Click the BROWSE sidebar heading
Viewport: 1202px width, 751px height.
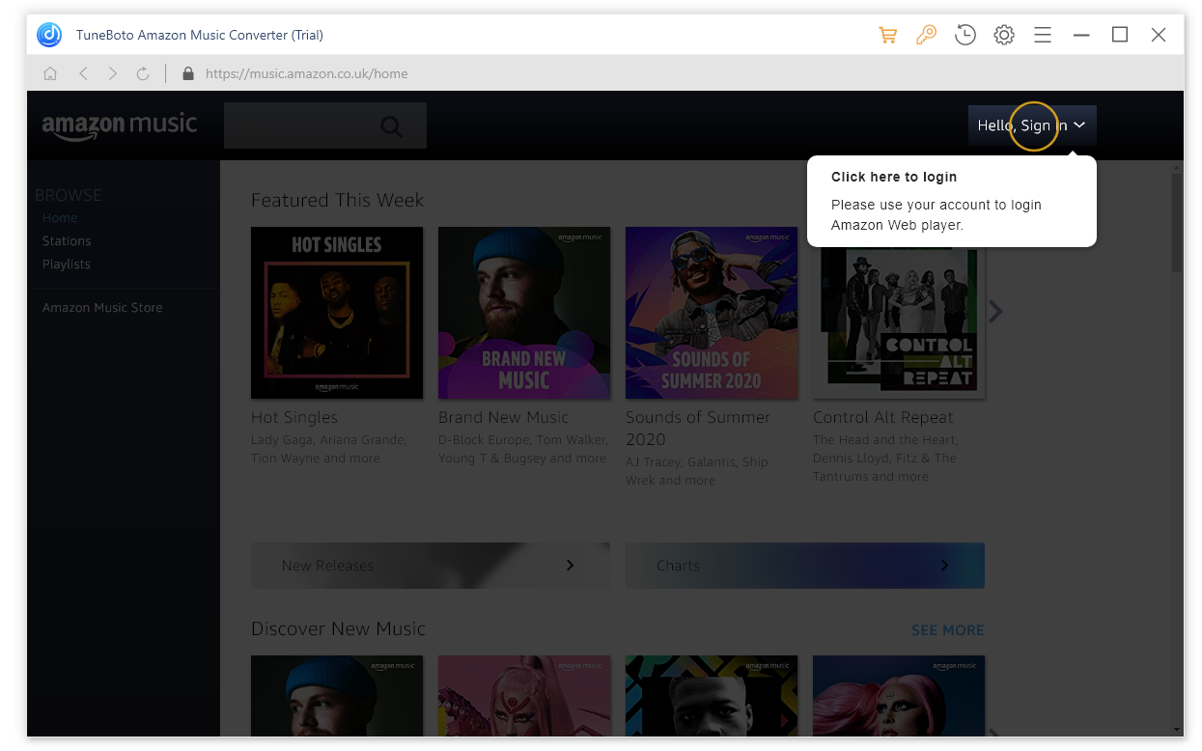(69, 195)
